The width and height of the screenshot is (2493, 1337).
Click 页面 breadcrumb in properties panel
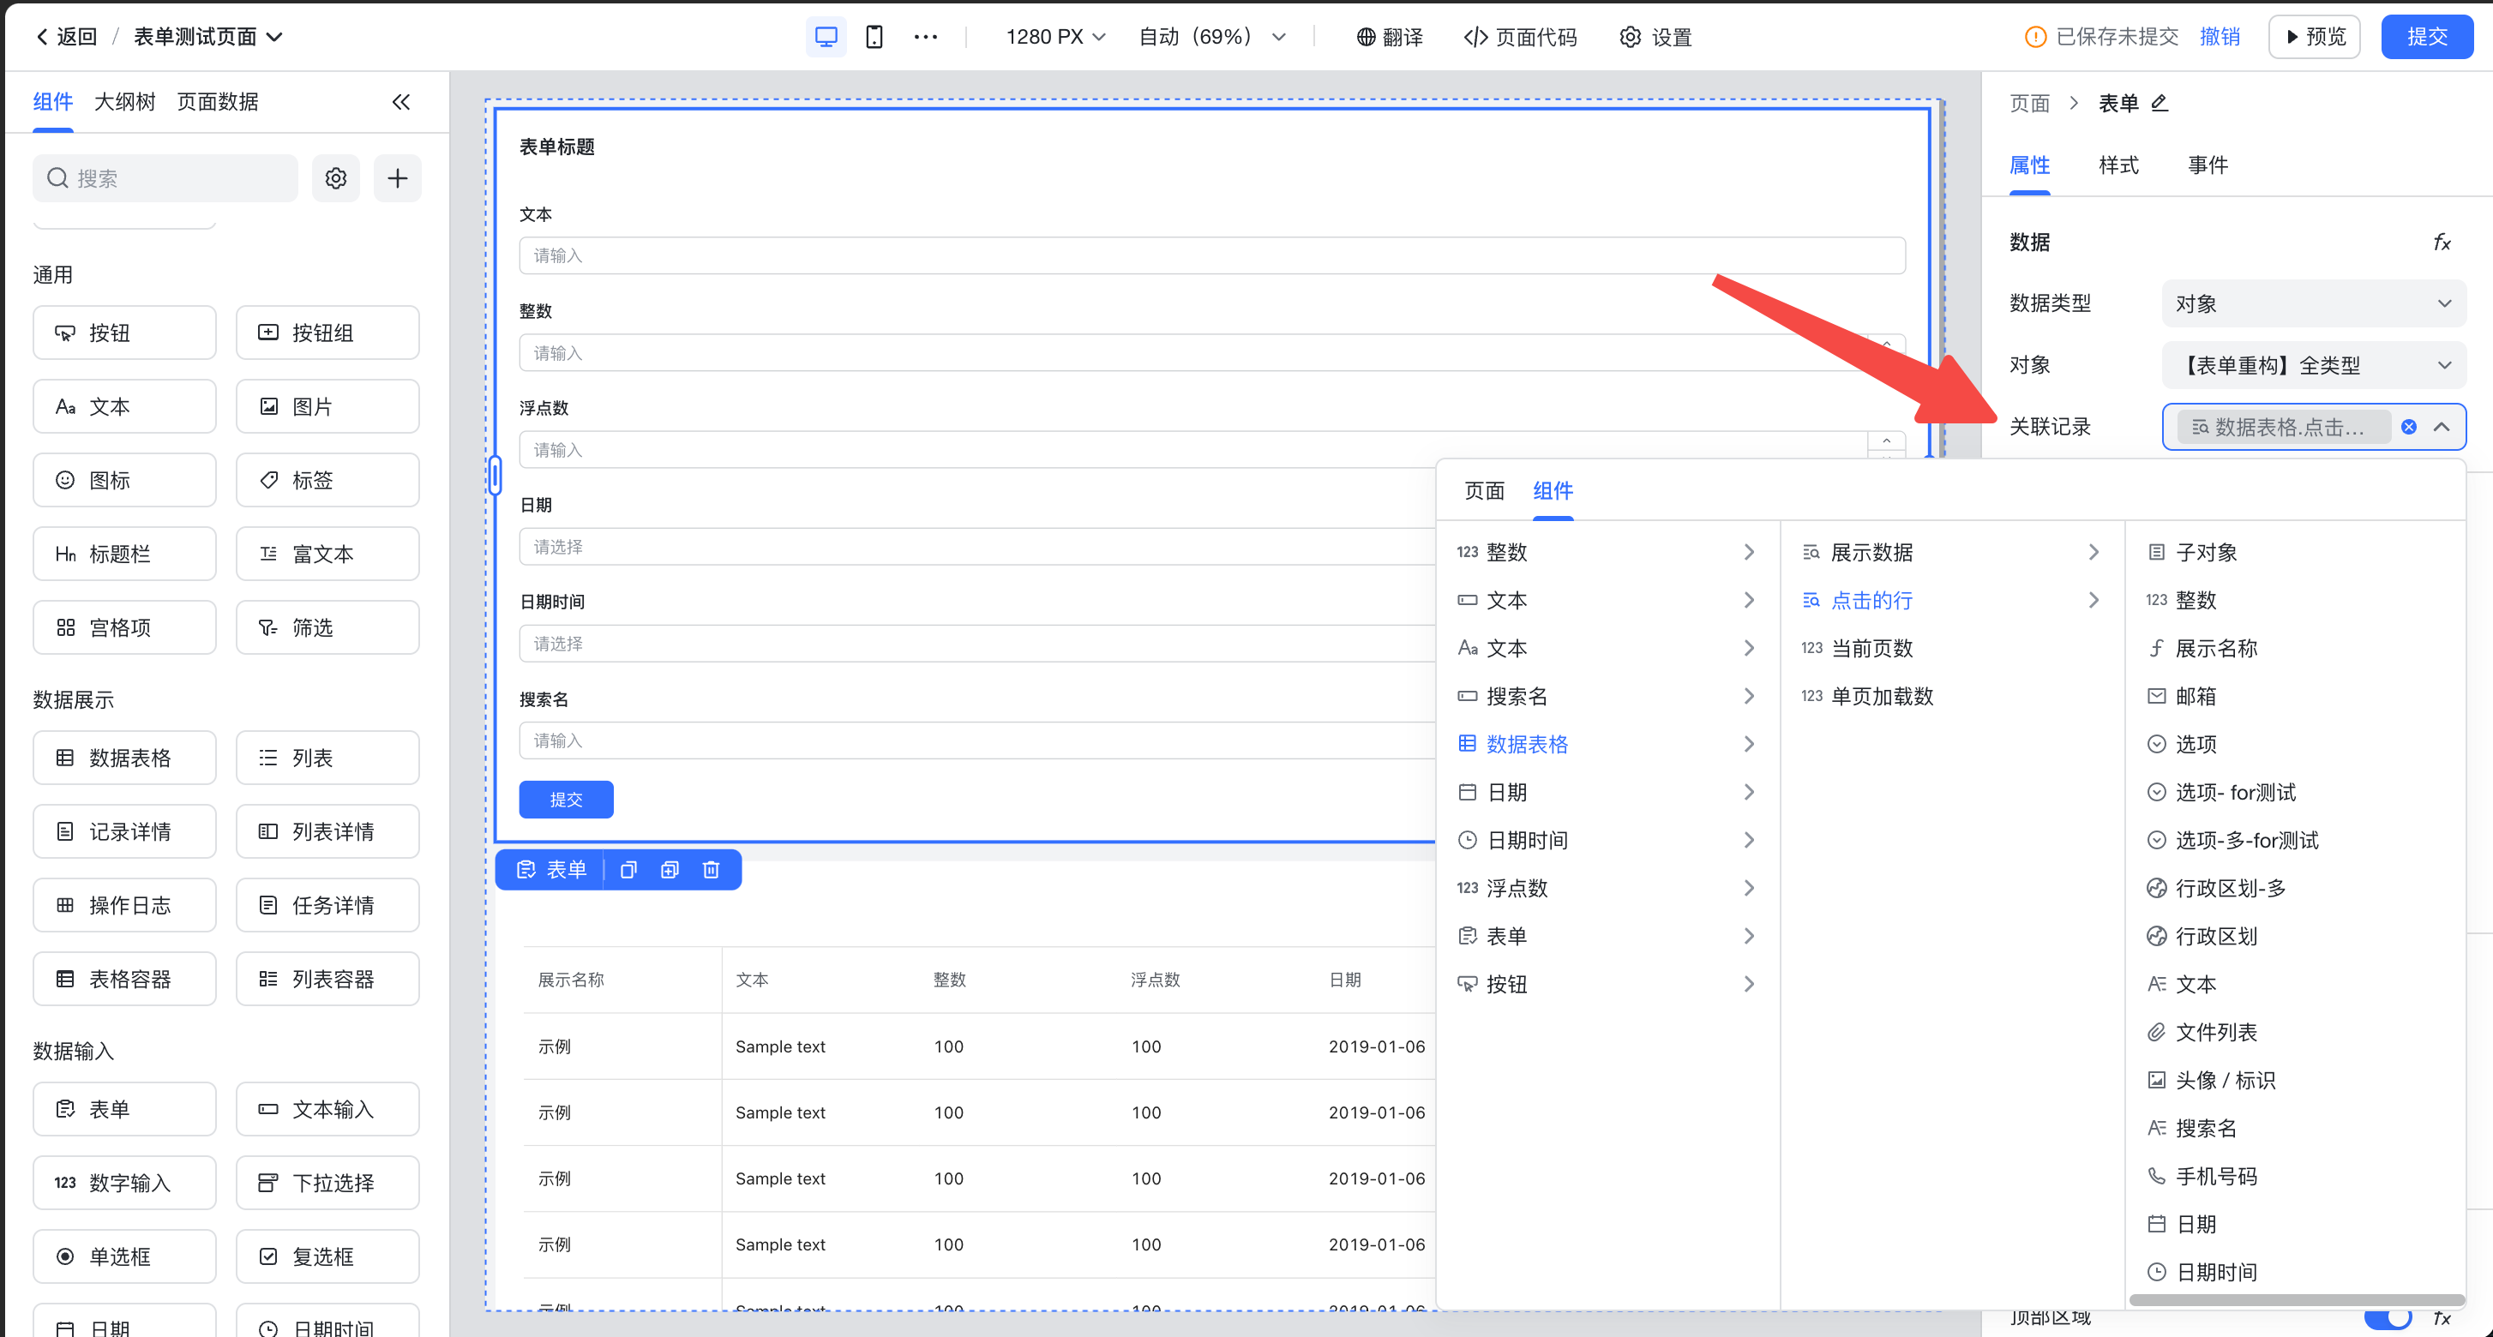pos(2029,104)
